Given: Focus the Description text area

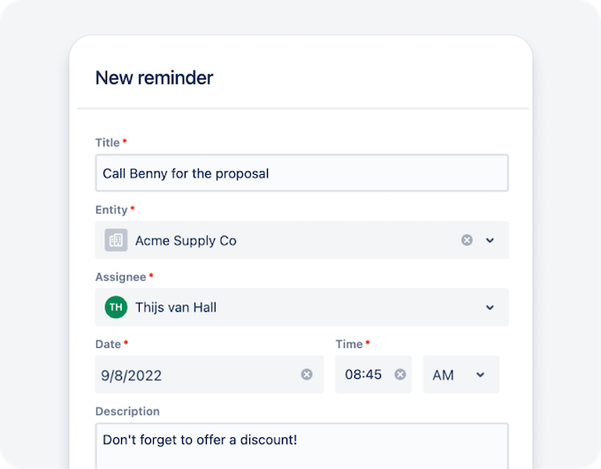Looking at the screenshot, I should [x=301, y=445].
